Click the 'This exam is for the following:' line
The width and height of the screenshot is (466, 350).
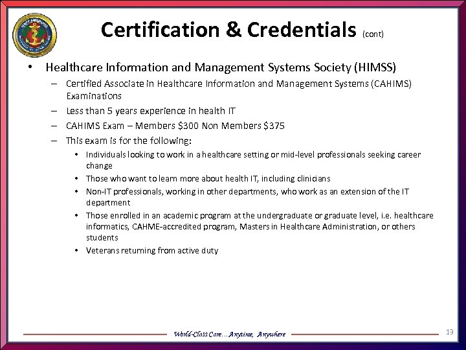click(129, 141)
